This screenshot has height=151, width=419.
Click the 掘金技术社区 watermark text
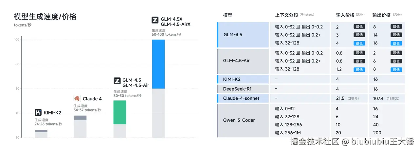[314, 142]
